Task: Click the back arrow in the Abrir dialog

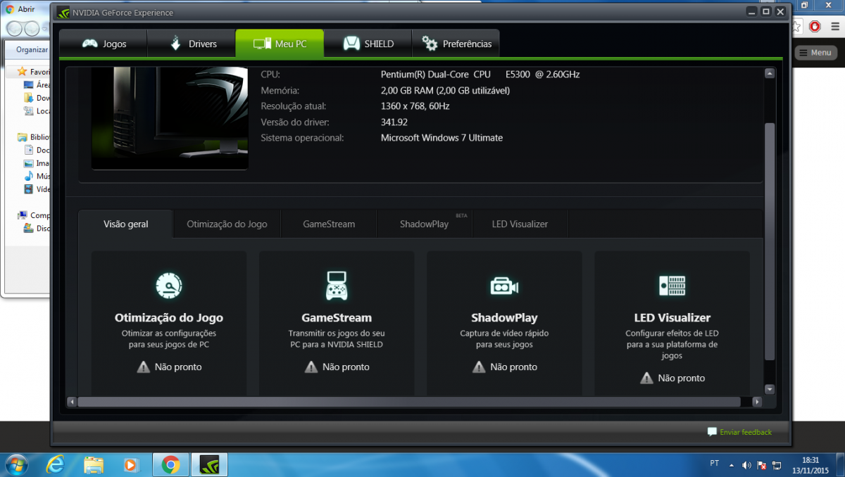Action: coord(14,29)
